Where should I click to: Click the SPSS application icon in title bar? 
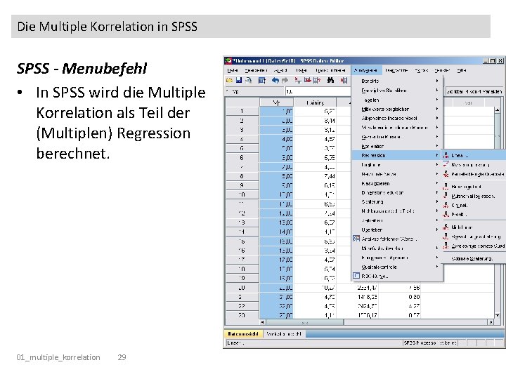[228, 60]
